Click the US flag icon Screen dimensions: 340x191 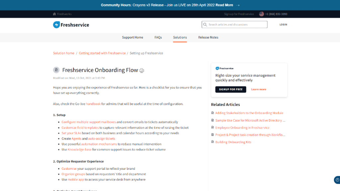tap(262, 14)
